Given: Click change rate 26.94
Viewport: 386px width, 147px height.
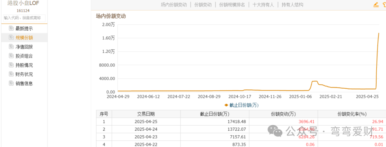Looking at the screenshot, I should [x=378, y=121].
